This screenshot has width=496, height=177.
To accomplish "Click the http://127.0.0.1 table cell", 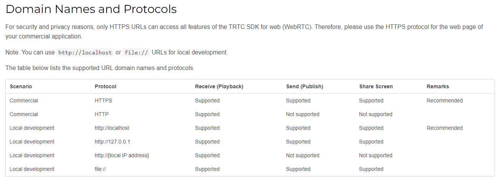I will pyautogui.click(x=113, y=142).
